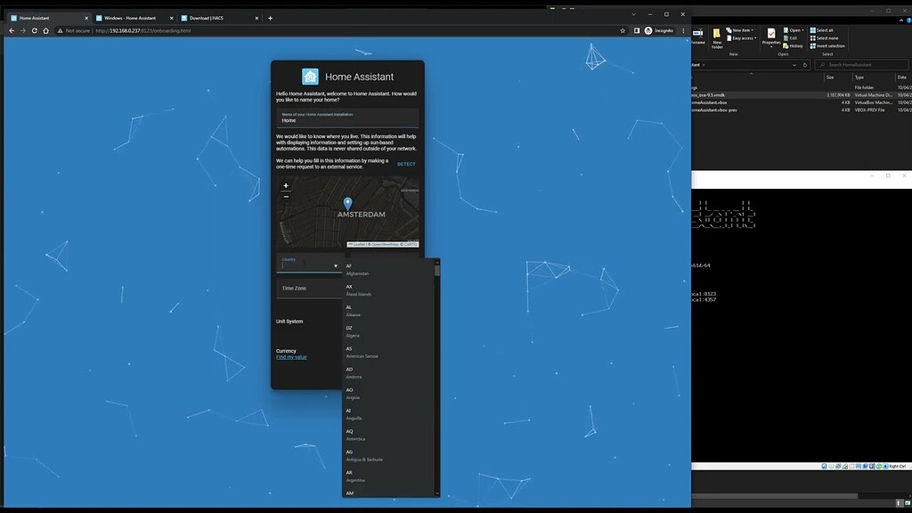Screen dimensions: 912x513
Task: Click the Find my value link
Action: (x=291, y=356)
